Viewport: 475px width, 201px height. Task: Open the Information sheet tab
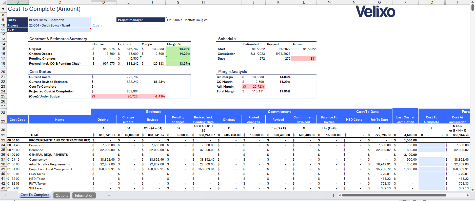pos(84,195)
